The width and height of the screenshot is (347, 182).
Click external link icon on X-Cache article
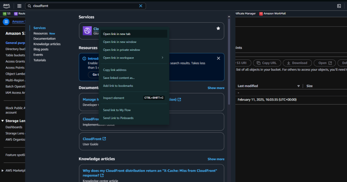(102, 176)
